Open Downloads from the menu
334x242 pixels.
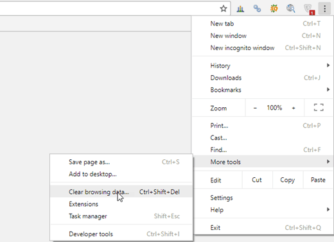pos(263,78)
